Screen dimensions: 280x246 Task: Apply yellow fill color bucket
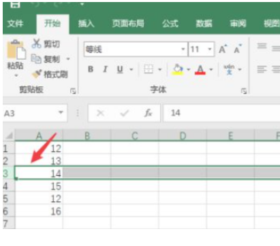(x=178, y=69)
